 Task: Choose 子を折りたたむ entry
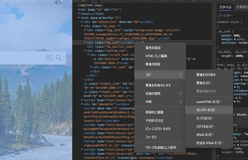click(x=160, y=121)
